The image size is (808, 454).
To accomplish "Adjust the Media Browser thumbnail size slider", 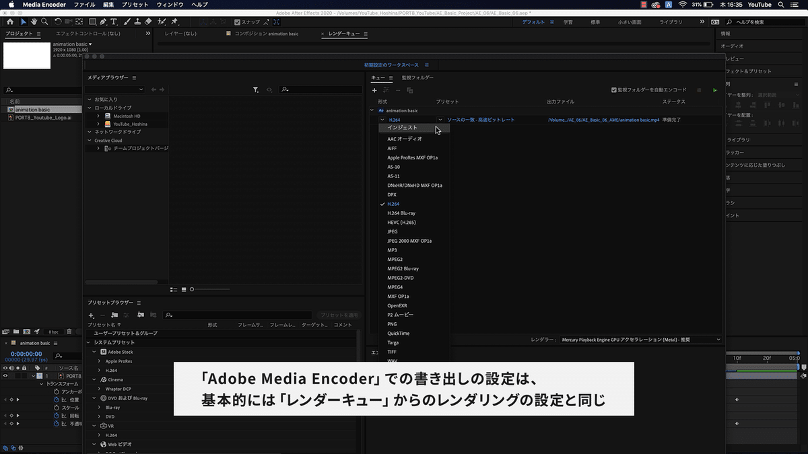I will 210,289.
